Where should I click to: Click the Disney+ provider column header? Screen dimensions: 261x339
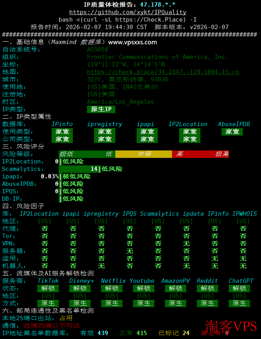(x=81, y=281)
